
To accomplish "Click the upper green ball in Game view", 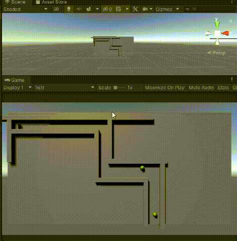I will point(142,168).
